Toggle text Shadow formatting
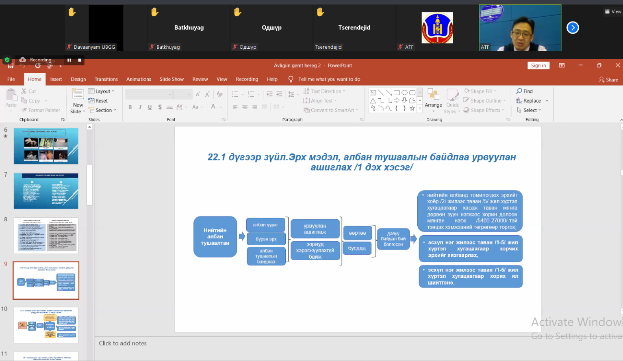Image resolution: width=623 pixels, height=361 pixels. pos(160,107)
